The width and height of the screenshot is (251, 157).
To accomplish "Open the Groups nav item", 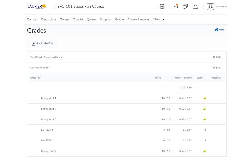I will pyautogui.click(x=64, y=19).
